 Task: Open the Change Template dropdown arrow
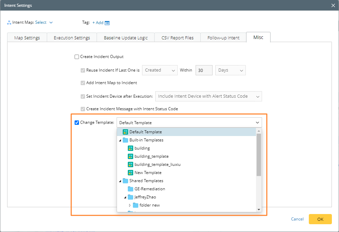click(x=258, y=122)
